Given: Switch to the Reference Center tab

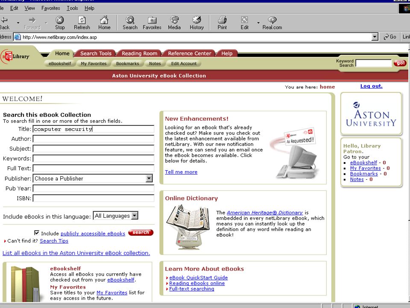Looking at the screenshot, I should (x=190, y=53).
